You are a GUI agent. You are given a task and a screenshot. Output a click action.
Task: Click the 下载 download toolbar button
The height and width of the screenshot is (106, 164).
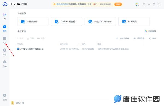pyautogui.click(x=30, y=38)
